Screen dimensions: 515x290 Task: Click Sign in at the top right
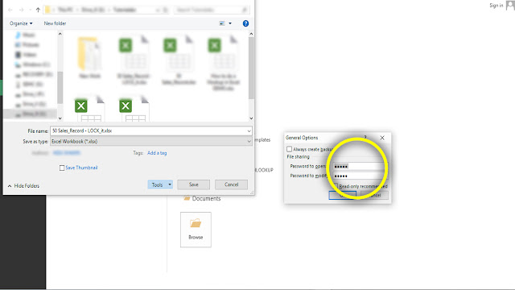496,6
